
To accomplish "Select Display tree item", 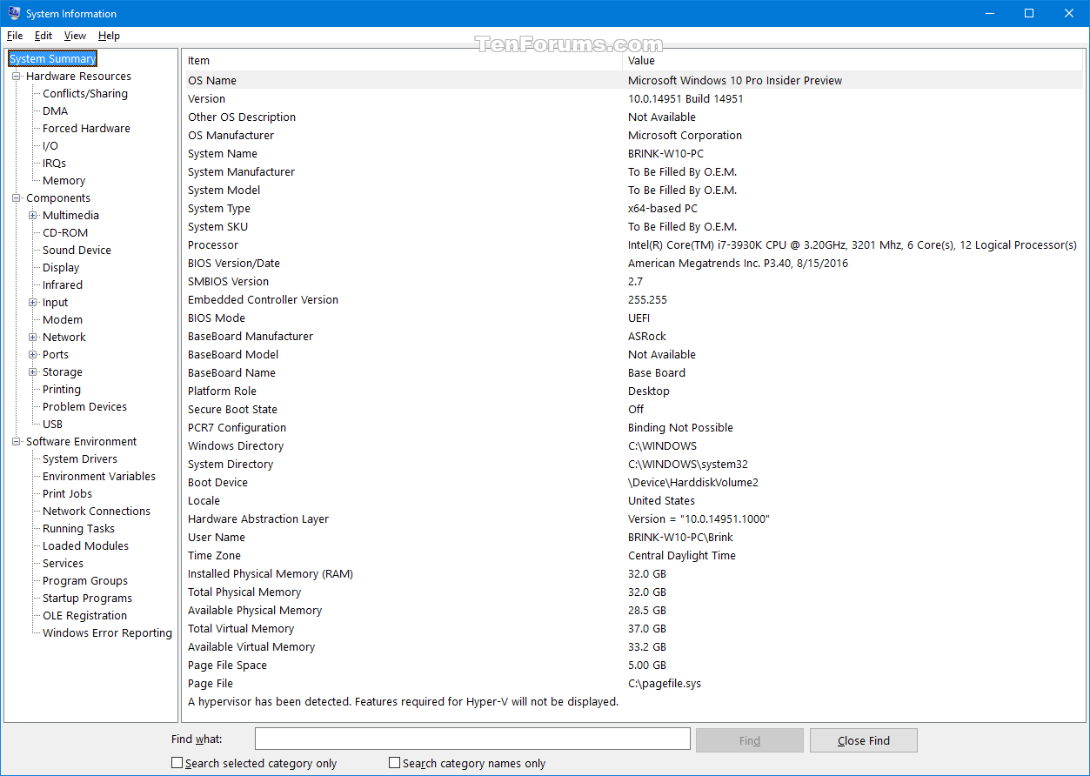I will [x=61, y=267].
